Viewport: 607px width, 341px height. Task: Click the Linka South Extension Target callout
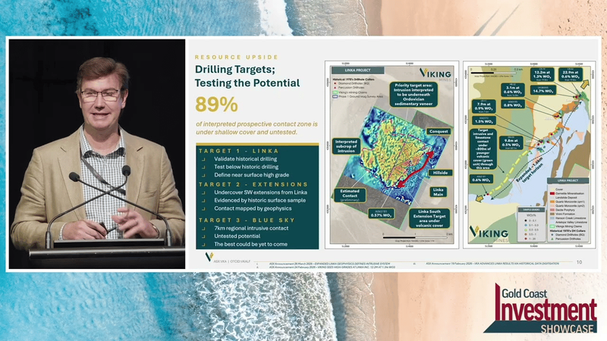pyautogui.click(x=429, y=218)
